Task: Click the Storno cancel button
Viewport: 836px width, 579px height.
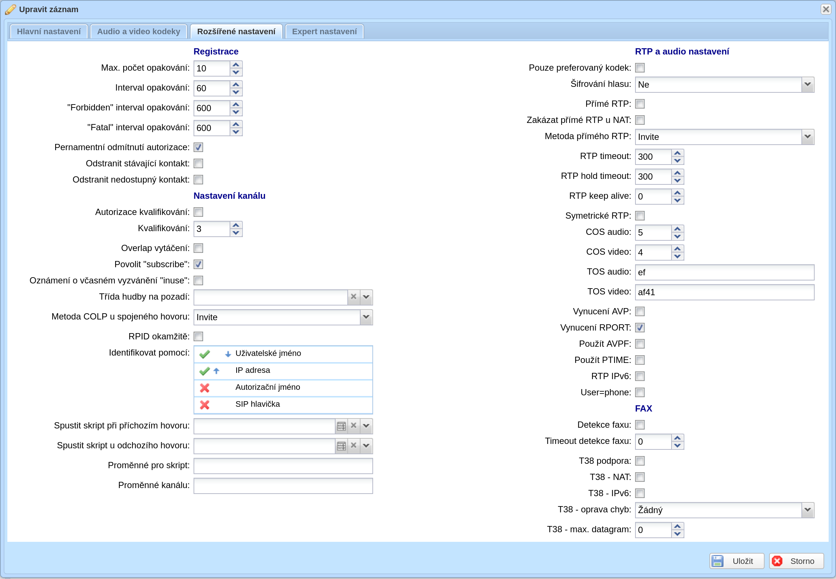Action: point(796,561)
